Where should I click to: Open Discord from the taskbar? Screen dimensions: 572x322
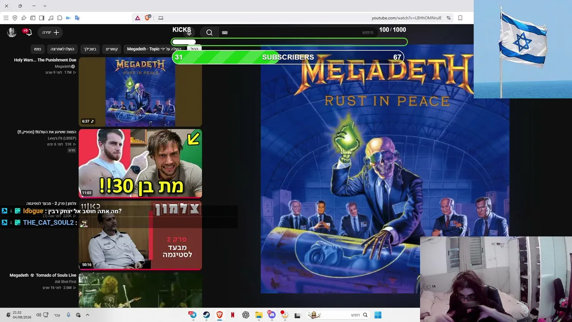tap(271, 315)
